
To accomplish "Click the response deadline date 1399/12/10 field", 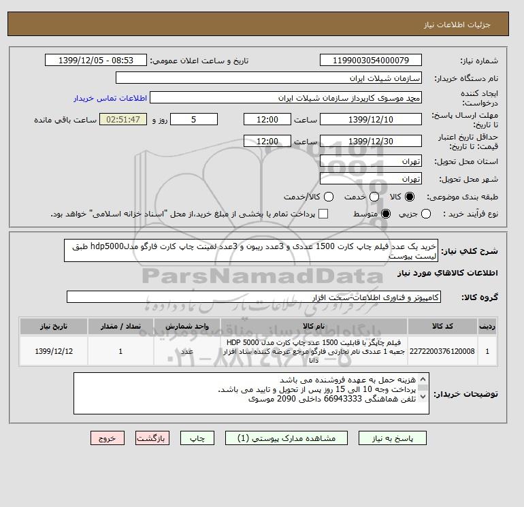I will click(x=371, y=119).
